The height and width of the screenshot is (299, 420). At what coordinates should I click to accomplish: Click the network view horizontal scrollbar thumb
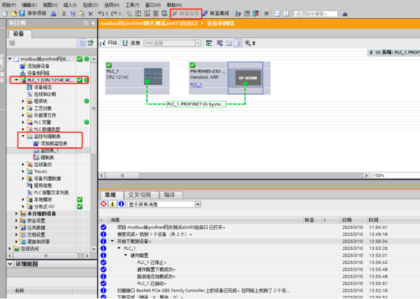coord(122,176)
